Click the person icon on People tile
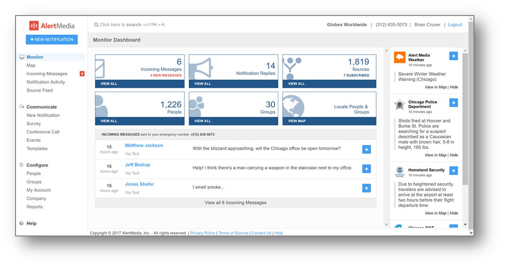505x267 pixels. click(x=101, y=106)
